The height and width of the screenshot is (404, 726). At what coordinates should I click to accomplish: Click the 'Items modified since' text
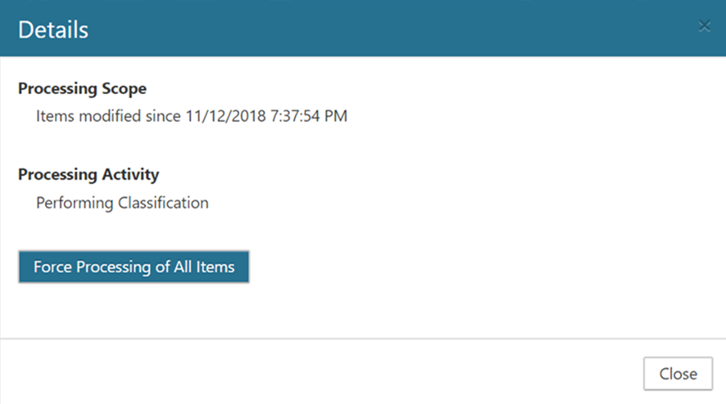click(x=107, y=116)
